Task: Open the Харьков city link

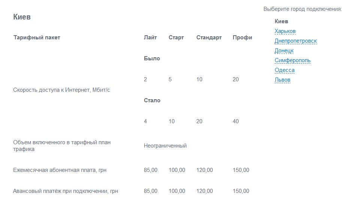Action: click(x=285, y=31)
